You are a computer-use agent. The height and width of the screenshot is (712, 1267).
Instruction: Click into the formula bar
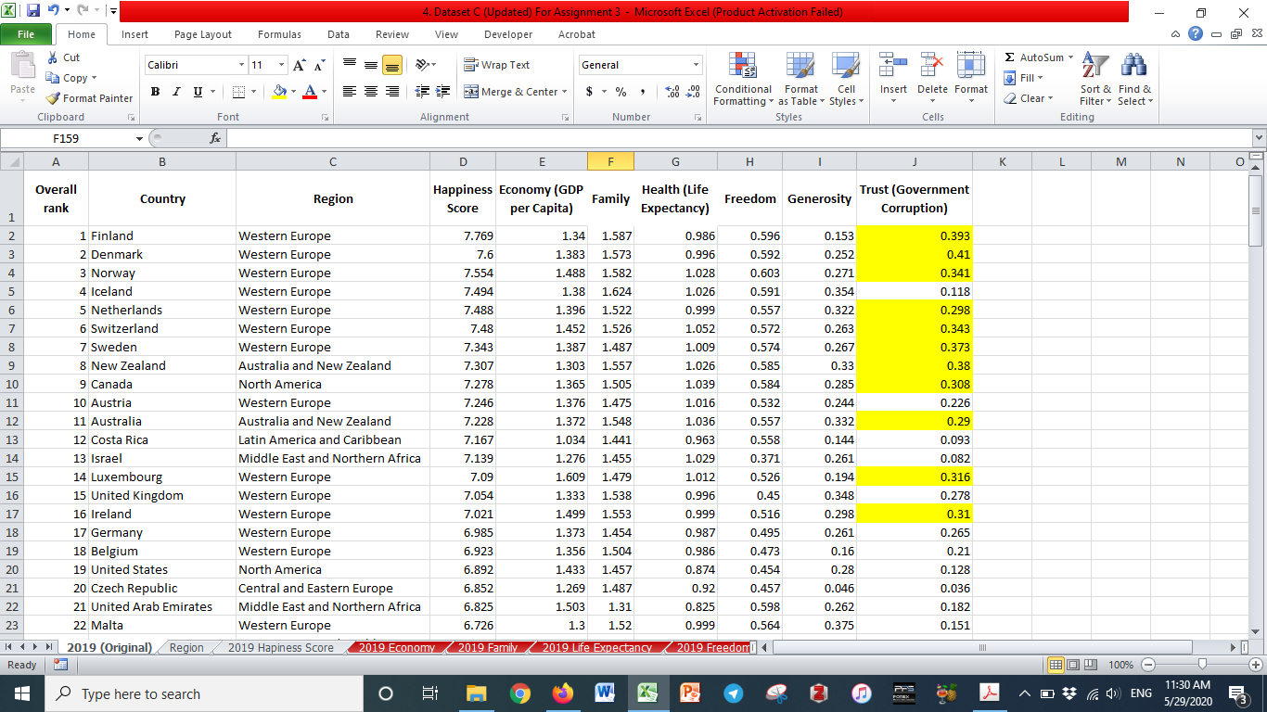pyautogui.click(x=738, y=138)
